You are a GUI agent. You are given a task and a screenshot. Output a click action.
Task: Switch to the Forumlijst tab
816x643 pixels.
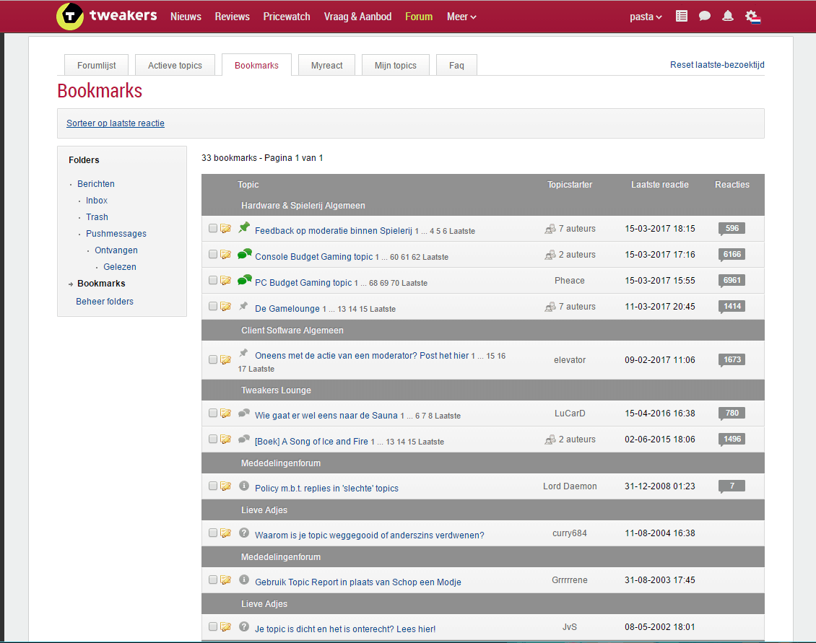coord(96,65)
